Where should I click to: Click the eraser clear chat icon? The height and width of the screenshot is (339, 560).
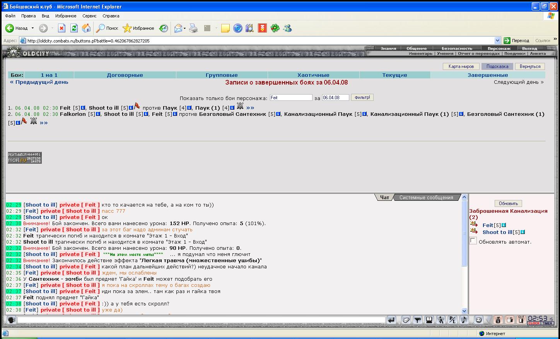click(x=406, y=320)
